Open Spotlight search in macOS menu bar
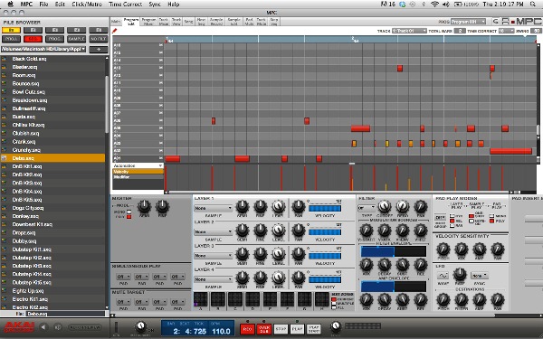 [x=533, y=5]
